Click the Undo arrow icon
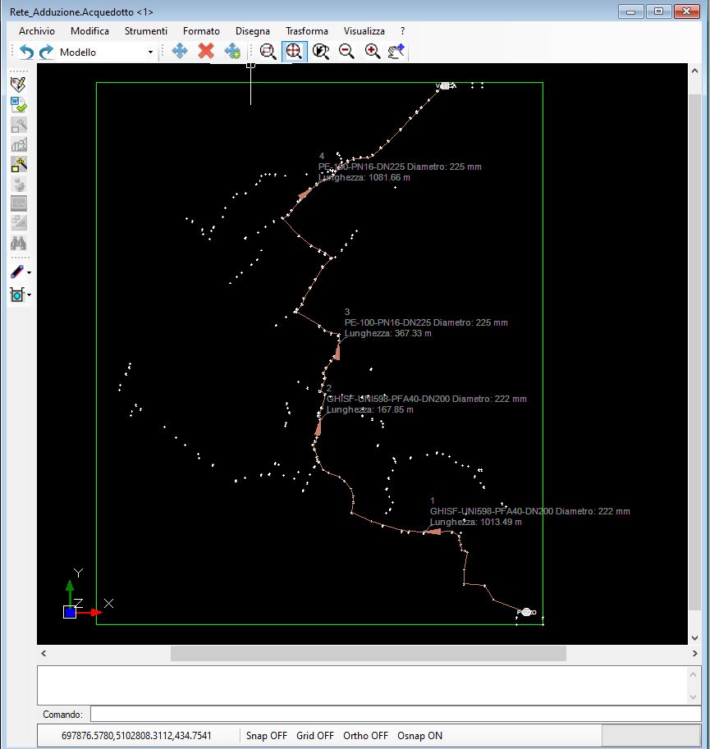This screenshot has width=710, height=749. coord(27,52)
